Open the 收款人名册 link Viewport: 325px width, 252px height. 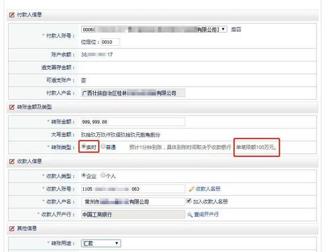(x=207, y=189)
